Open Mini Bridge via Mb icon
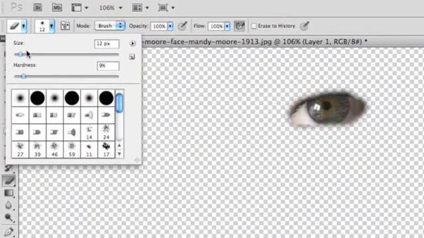This screenshot has width=424, height=238. coord(57,7)
